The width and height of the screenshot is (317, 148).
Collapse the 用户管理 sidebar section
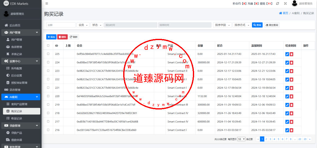point(21,32)
